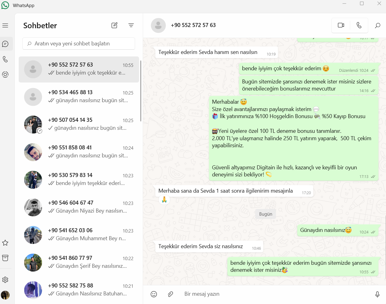Image resolution: width=386 pixels, height=304 pixels.
Task: Open the chat filter options
Action: [131, 25]
